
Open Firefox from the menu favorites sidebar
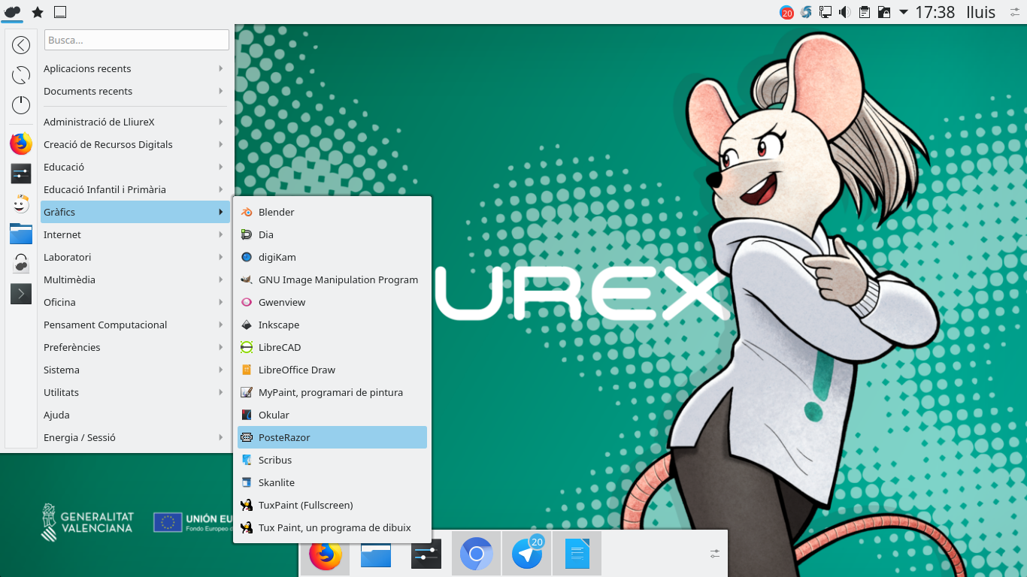pos(21,143)
